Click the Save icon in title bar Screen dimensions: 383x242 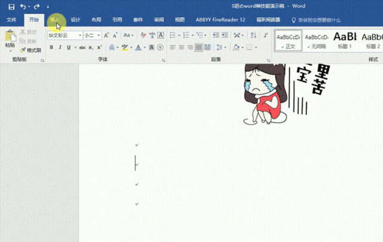(11, 7)
